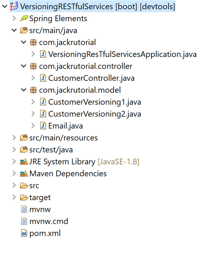Open VersioningResTfulServicesApplication.java
This screenshot has height=266, width=216.
click(x=122, y=54)
